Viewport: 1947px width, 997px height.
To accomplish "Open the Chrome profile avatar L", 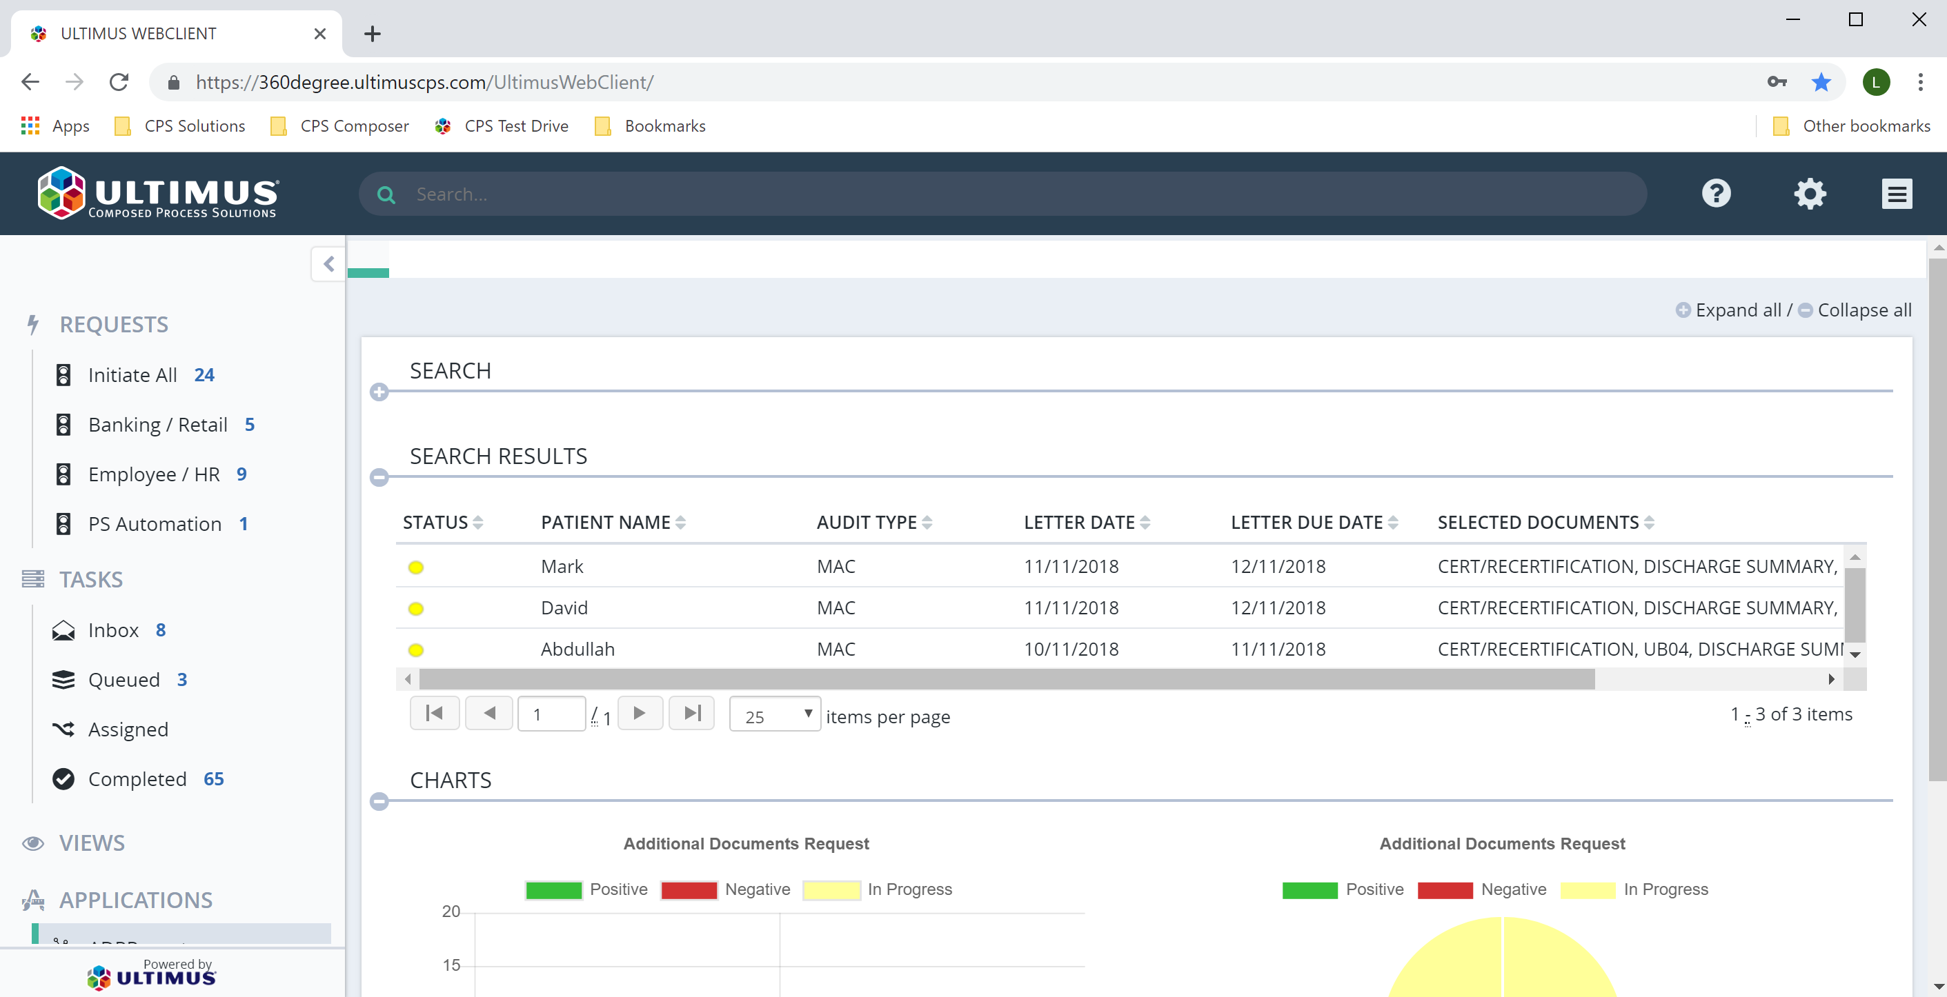I will pos(1876,81).
